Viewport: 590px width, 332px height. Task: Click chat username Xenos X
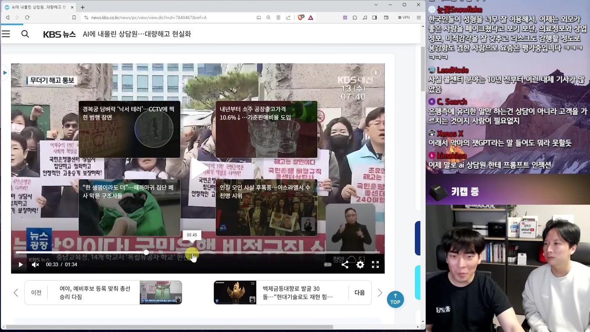coord(450,134)
